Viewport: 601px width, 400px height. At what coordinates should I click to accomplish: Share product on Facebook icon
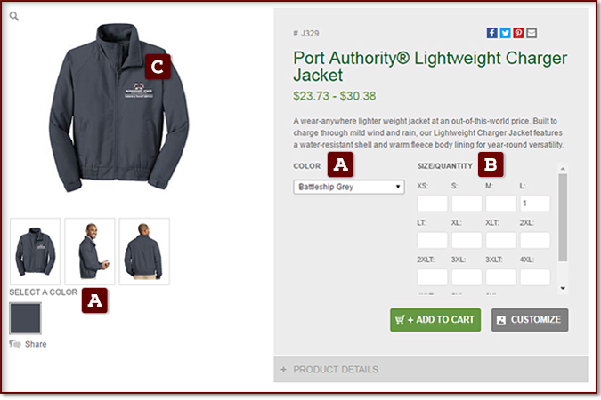coord(492,33)
